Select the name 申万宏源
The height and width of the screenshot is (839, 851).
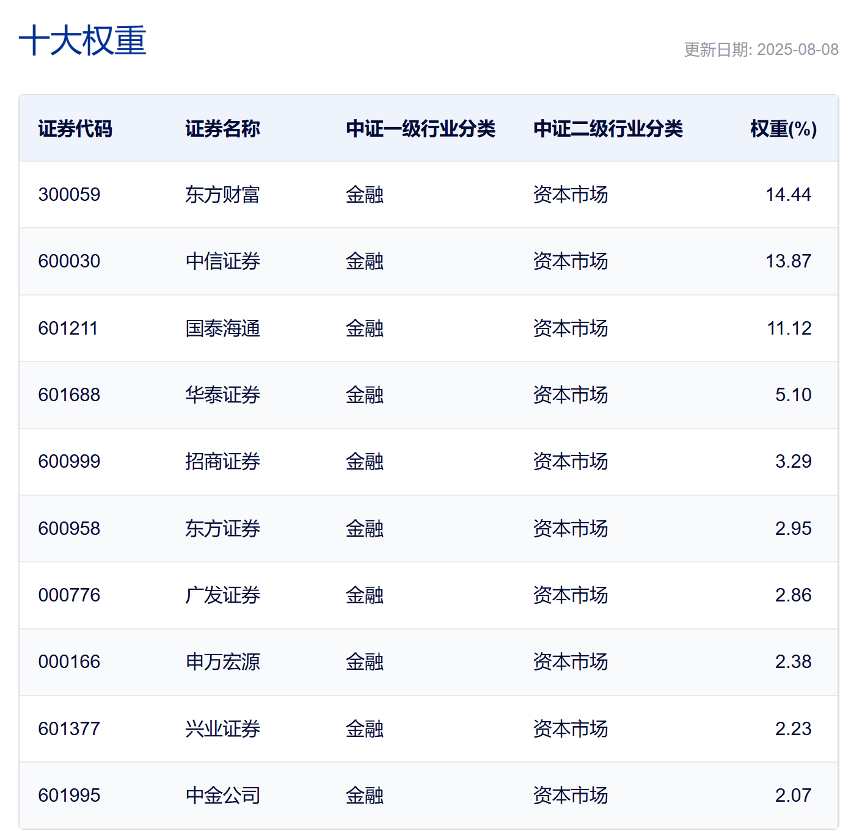[x=222, y=662]
